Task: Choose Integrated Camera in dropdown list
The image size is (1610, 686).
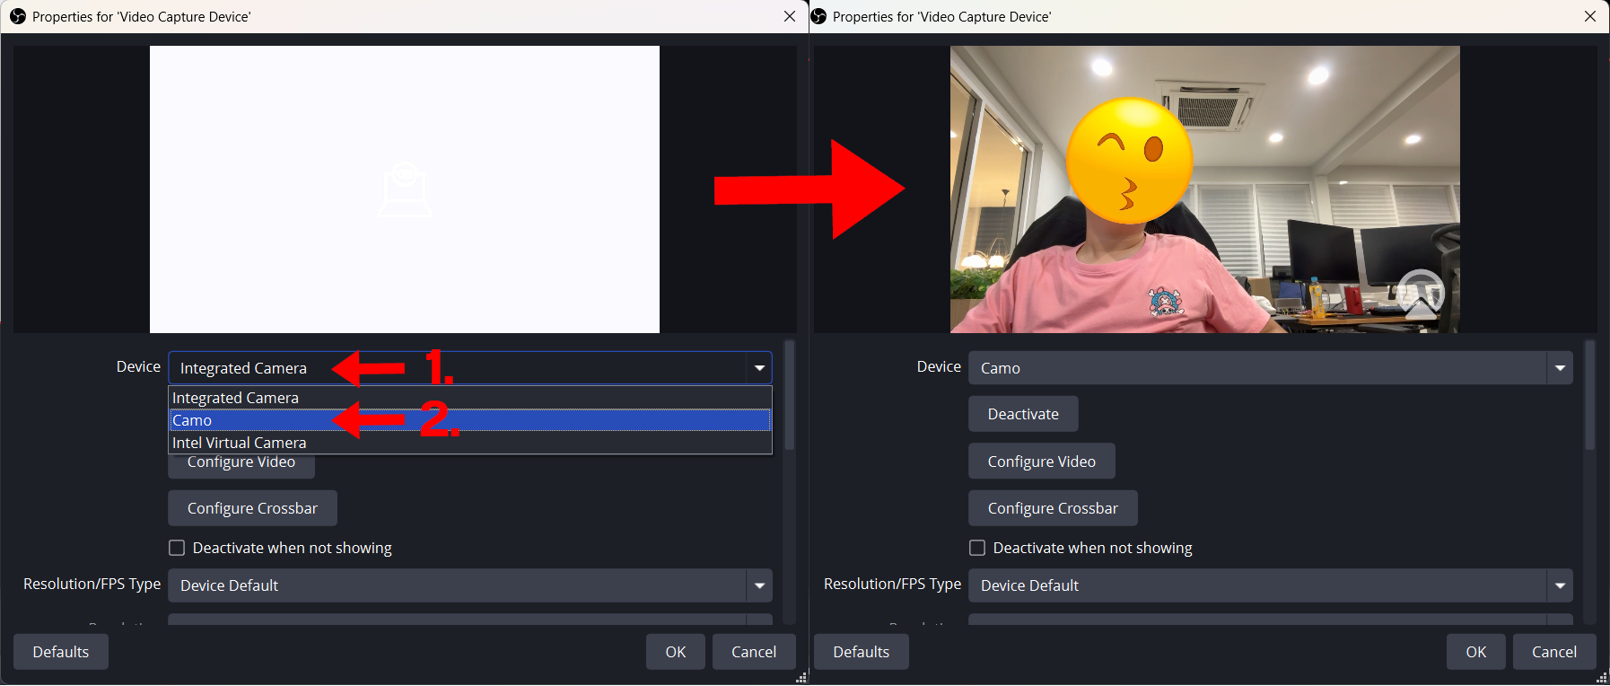Action: (235, 398)
